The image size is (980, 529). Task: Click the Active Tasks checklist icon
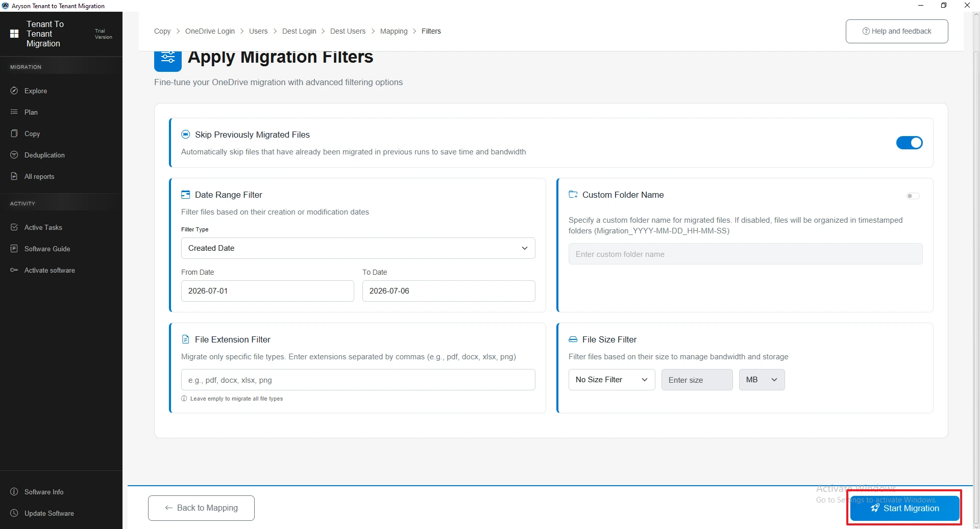[x=14, y=227]
